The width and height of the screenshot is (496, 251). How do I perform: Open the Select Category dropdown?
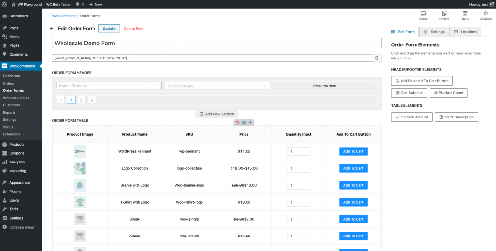pyautogui.click(x=217, y=86)
